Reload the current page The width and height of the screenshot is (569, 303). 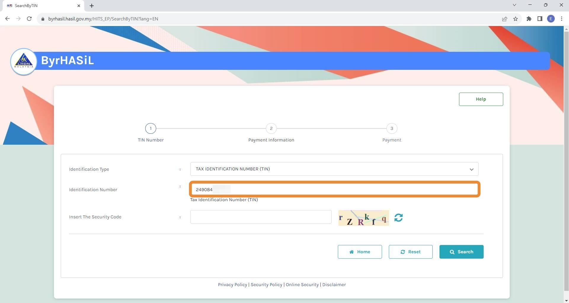tap(29, 19)
